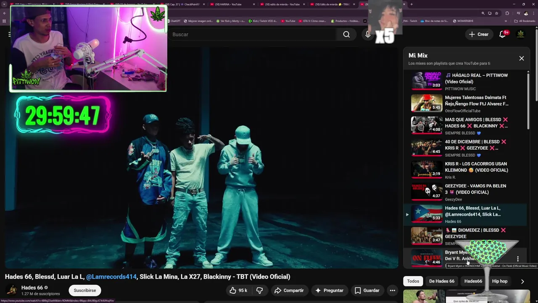The height and width of the screenshot is (303, 538).
Task: Play KRIS R LOS CACORROS playlist item
Action: tap(465, 169)
